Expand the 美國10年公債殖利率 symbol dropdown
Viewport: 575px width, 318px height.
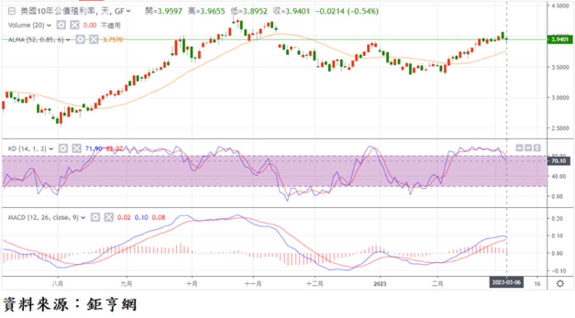[128, 11]
